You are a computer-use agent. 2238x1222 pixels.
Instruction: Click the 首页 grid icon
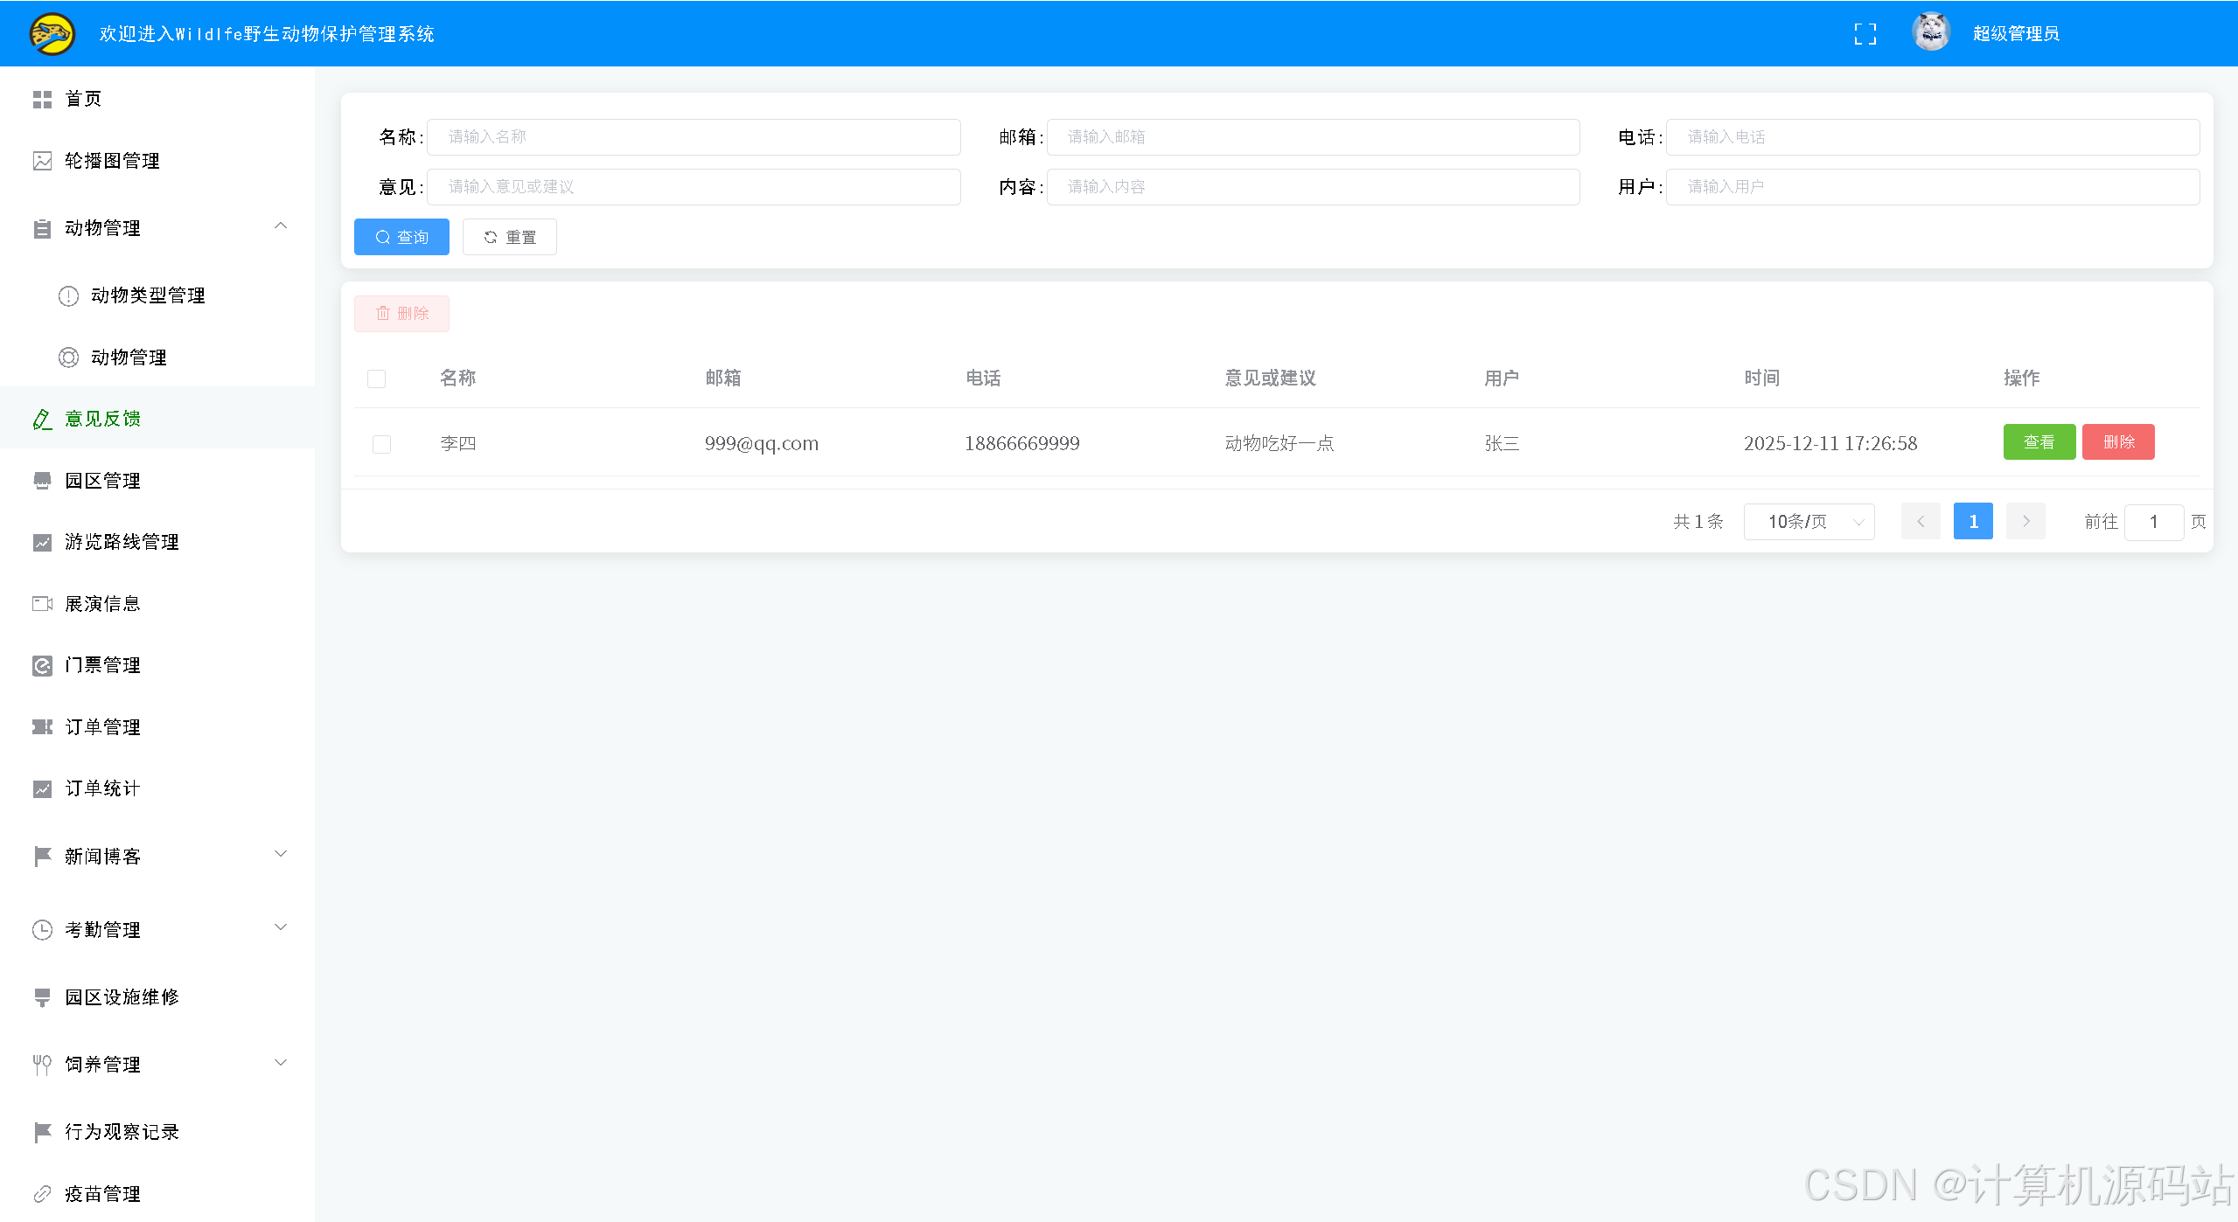pyautogui.click(x=42, y=100)
